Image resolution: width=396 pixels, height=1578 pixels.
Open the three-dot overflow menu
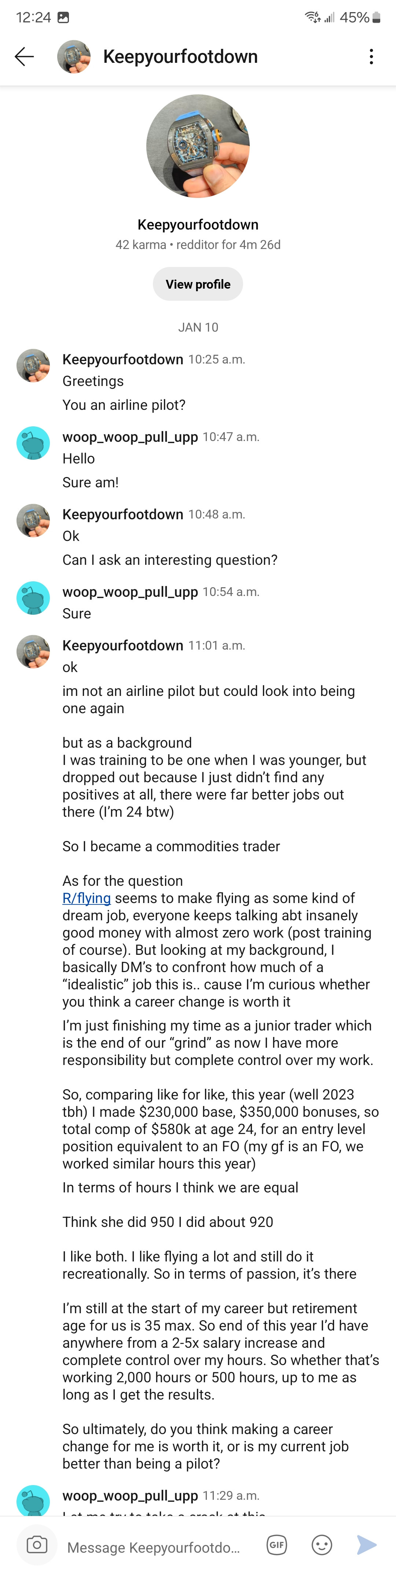point(371,56)
